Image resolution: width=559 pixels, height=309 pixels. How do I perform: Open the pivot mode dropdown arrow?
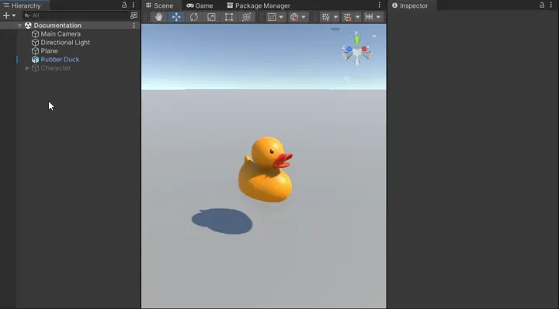(x=281, y=17)
